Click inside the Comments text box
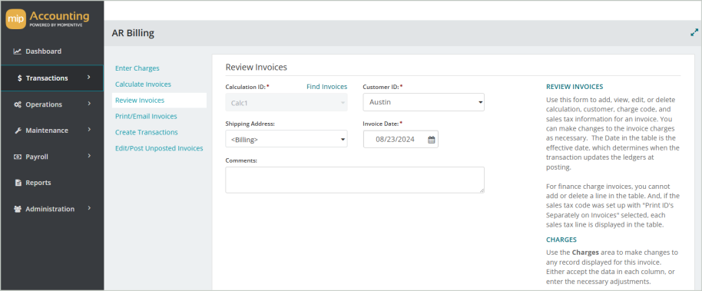This screenshot has width=702, height=291. pyautogui.click(x=355, y=180)
